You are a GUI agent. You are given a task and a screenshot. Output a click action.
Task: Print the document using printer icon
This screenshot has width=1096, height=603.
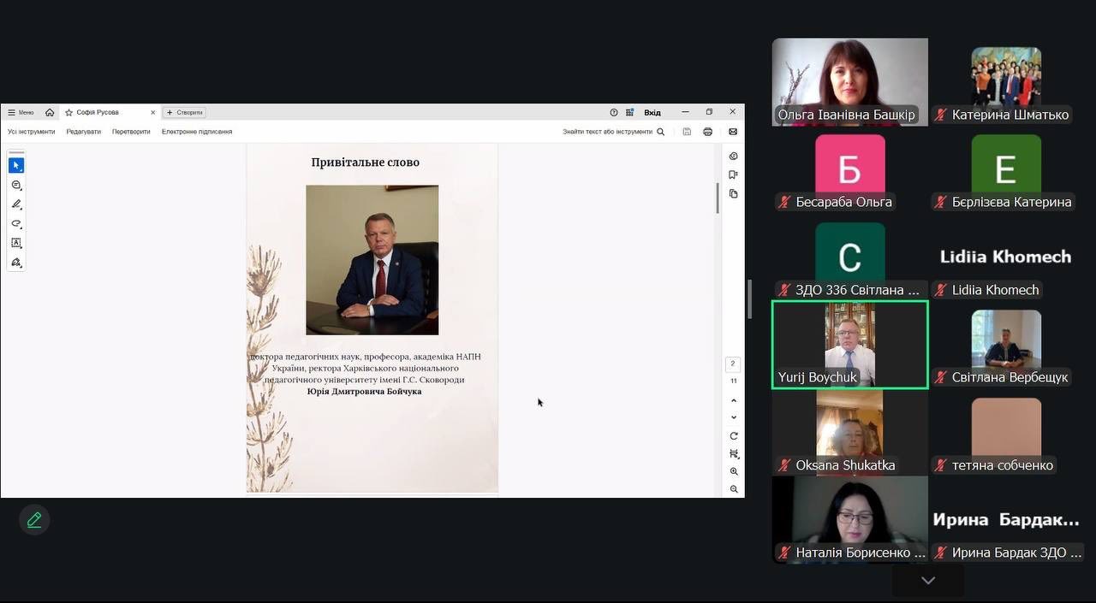coord(707,132)
